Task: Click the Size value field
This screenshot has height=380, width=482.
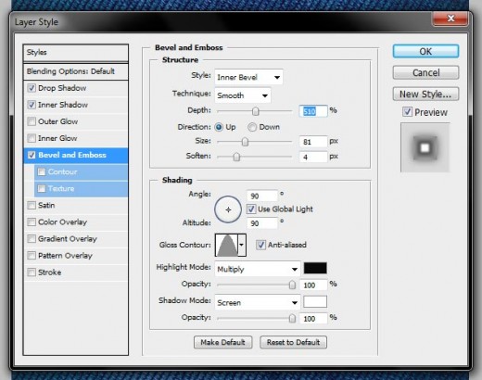Action: pos(312,142)
